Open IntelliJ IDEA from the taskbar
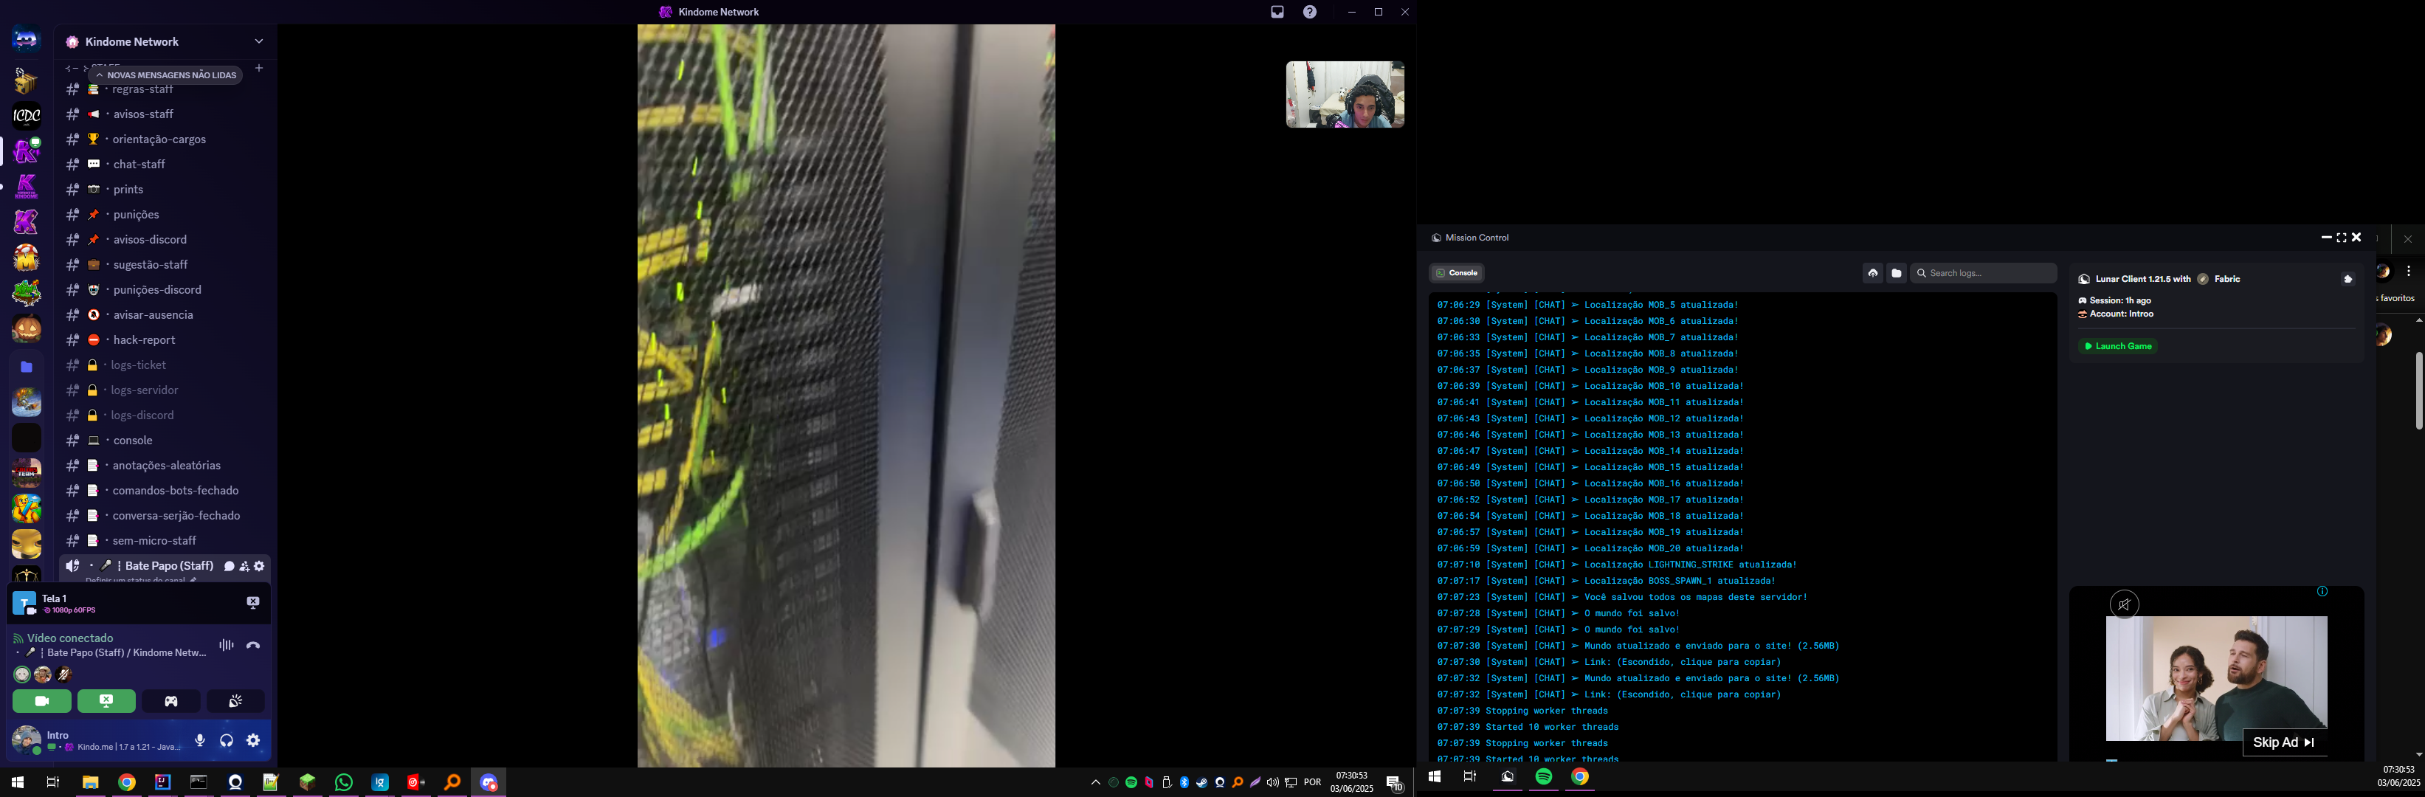The width and height of the screenshot is (2425, 797). pos(163,783)
